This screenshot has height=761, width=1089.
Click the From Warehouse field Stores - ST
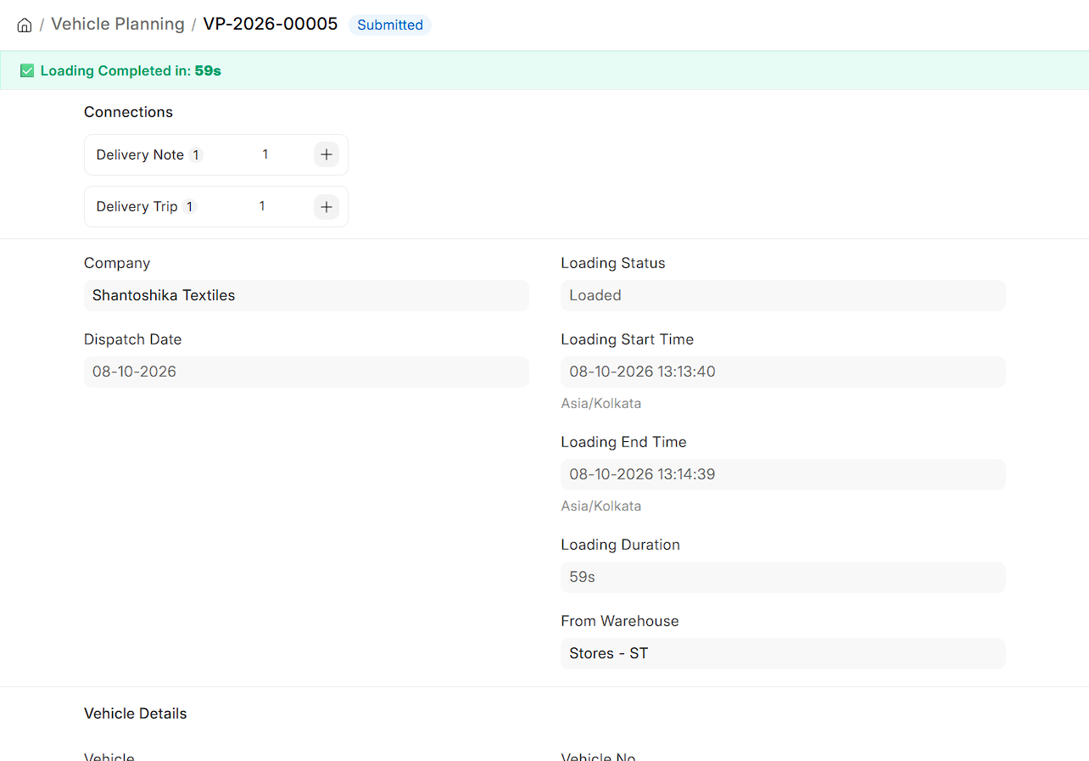[783, 653]
